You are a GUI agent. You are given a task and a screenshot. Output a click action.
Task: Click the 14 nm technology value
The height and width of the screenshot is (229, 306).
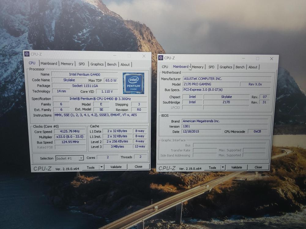[61, 91]
